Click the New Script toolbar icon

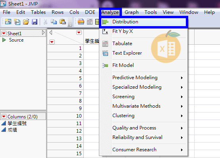[17, 22]
